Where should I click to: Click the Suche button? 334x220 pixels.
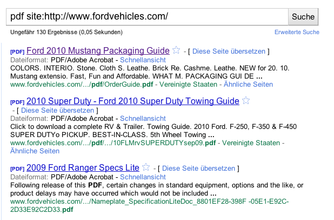pos(303,17)
